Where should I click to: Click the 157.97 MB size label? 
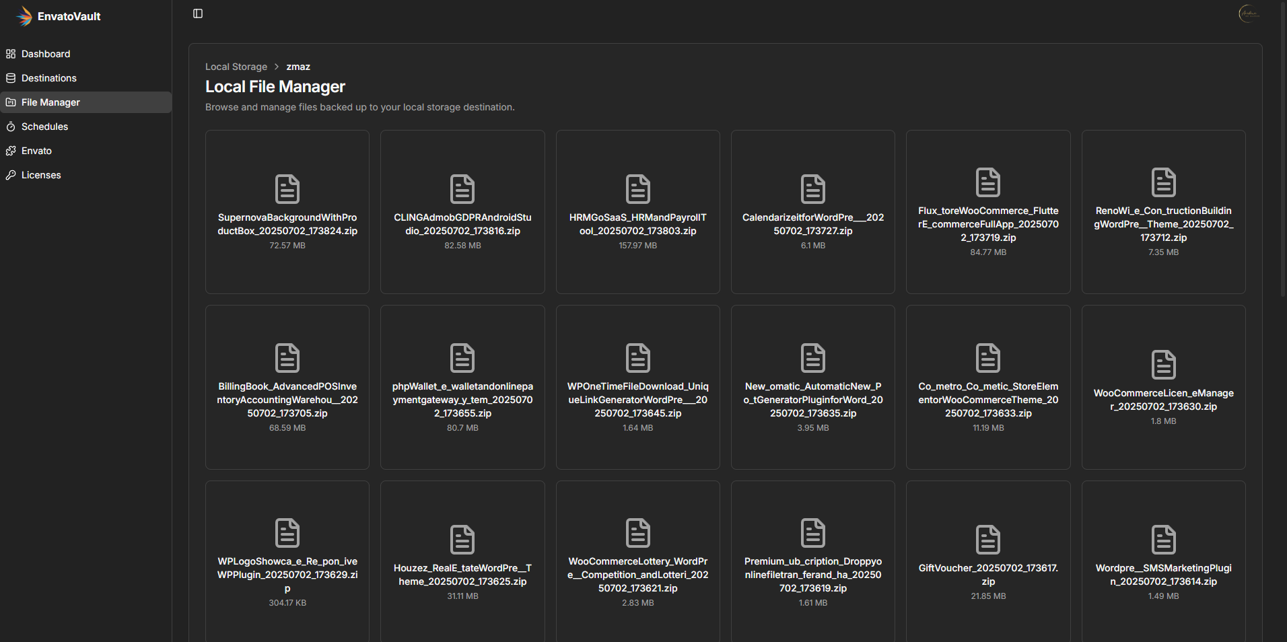(638, 246)
